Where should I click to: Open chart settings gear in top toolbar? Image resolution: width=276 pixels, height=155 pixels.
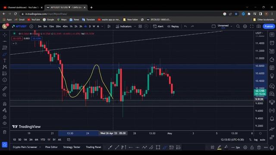(245, 26)
